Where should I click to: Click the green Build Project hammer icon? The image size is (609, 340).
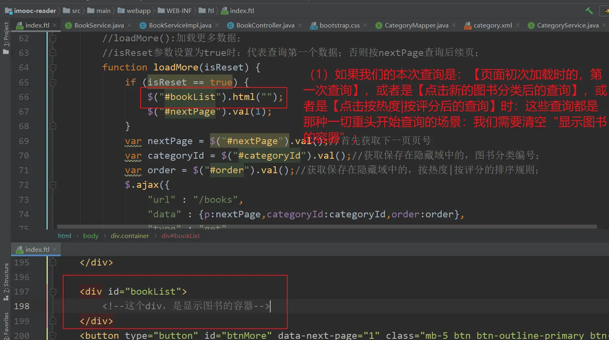coord(589,11)
